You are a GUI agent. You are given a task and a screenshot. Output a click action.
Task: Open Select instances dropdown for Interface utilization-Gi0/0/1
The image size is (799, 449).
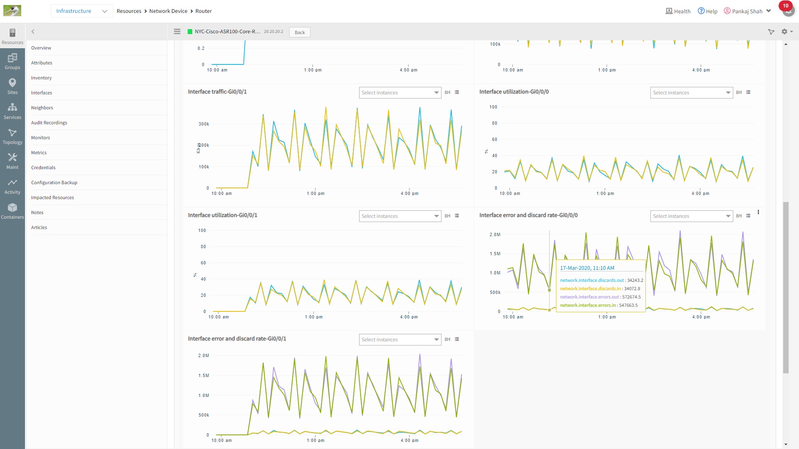[x=400, y=216]
